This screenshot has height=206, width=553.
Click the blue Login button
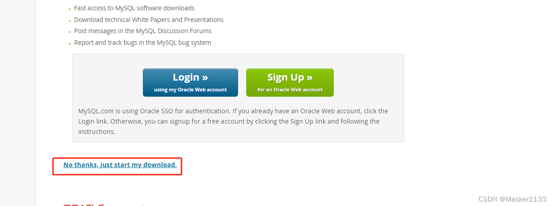(x=190, y=82)
